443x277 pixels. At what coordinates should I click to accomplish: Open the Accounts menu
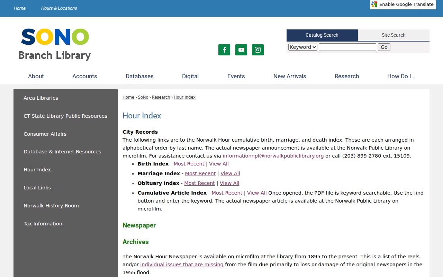tap(85, 76)
